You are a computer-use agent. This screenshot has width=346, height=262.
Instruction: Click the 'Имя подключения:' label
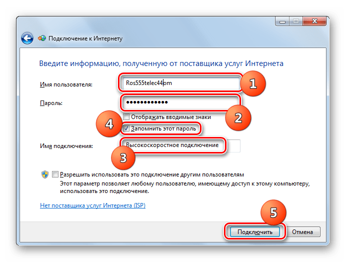pos(66,146)
